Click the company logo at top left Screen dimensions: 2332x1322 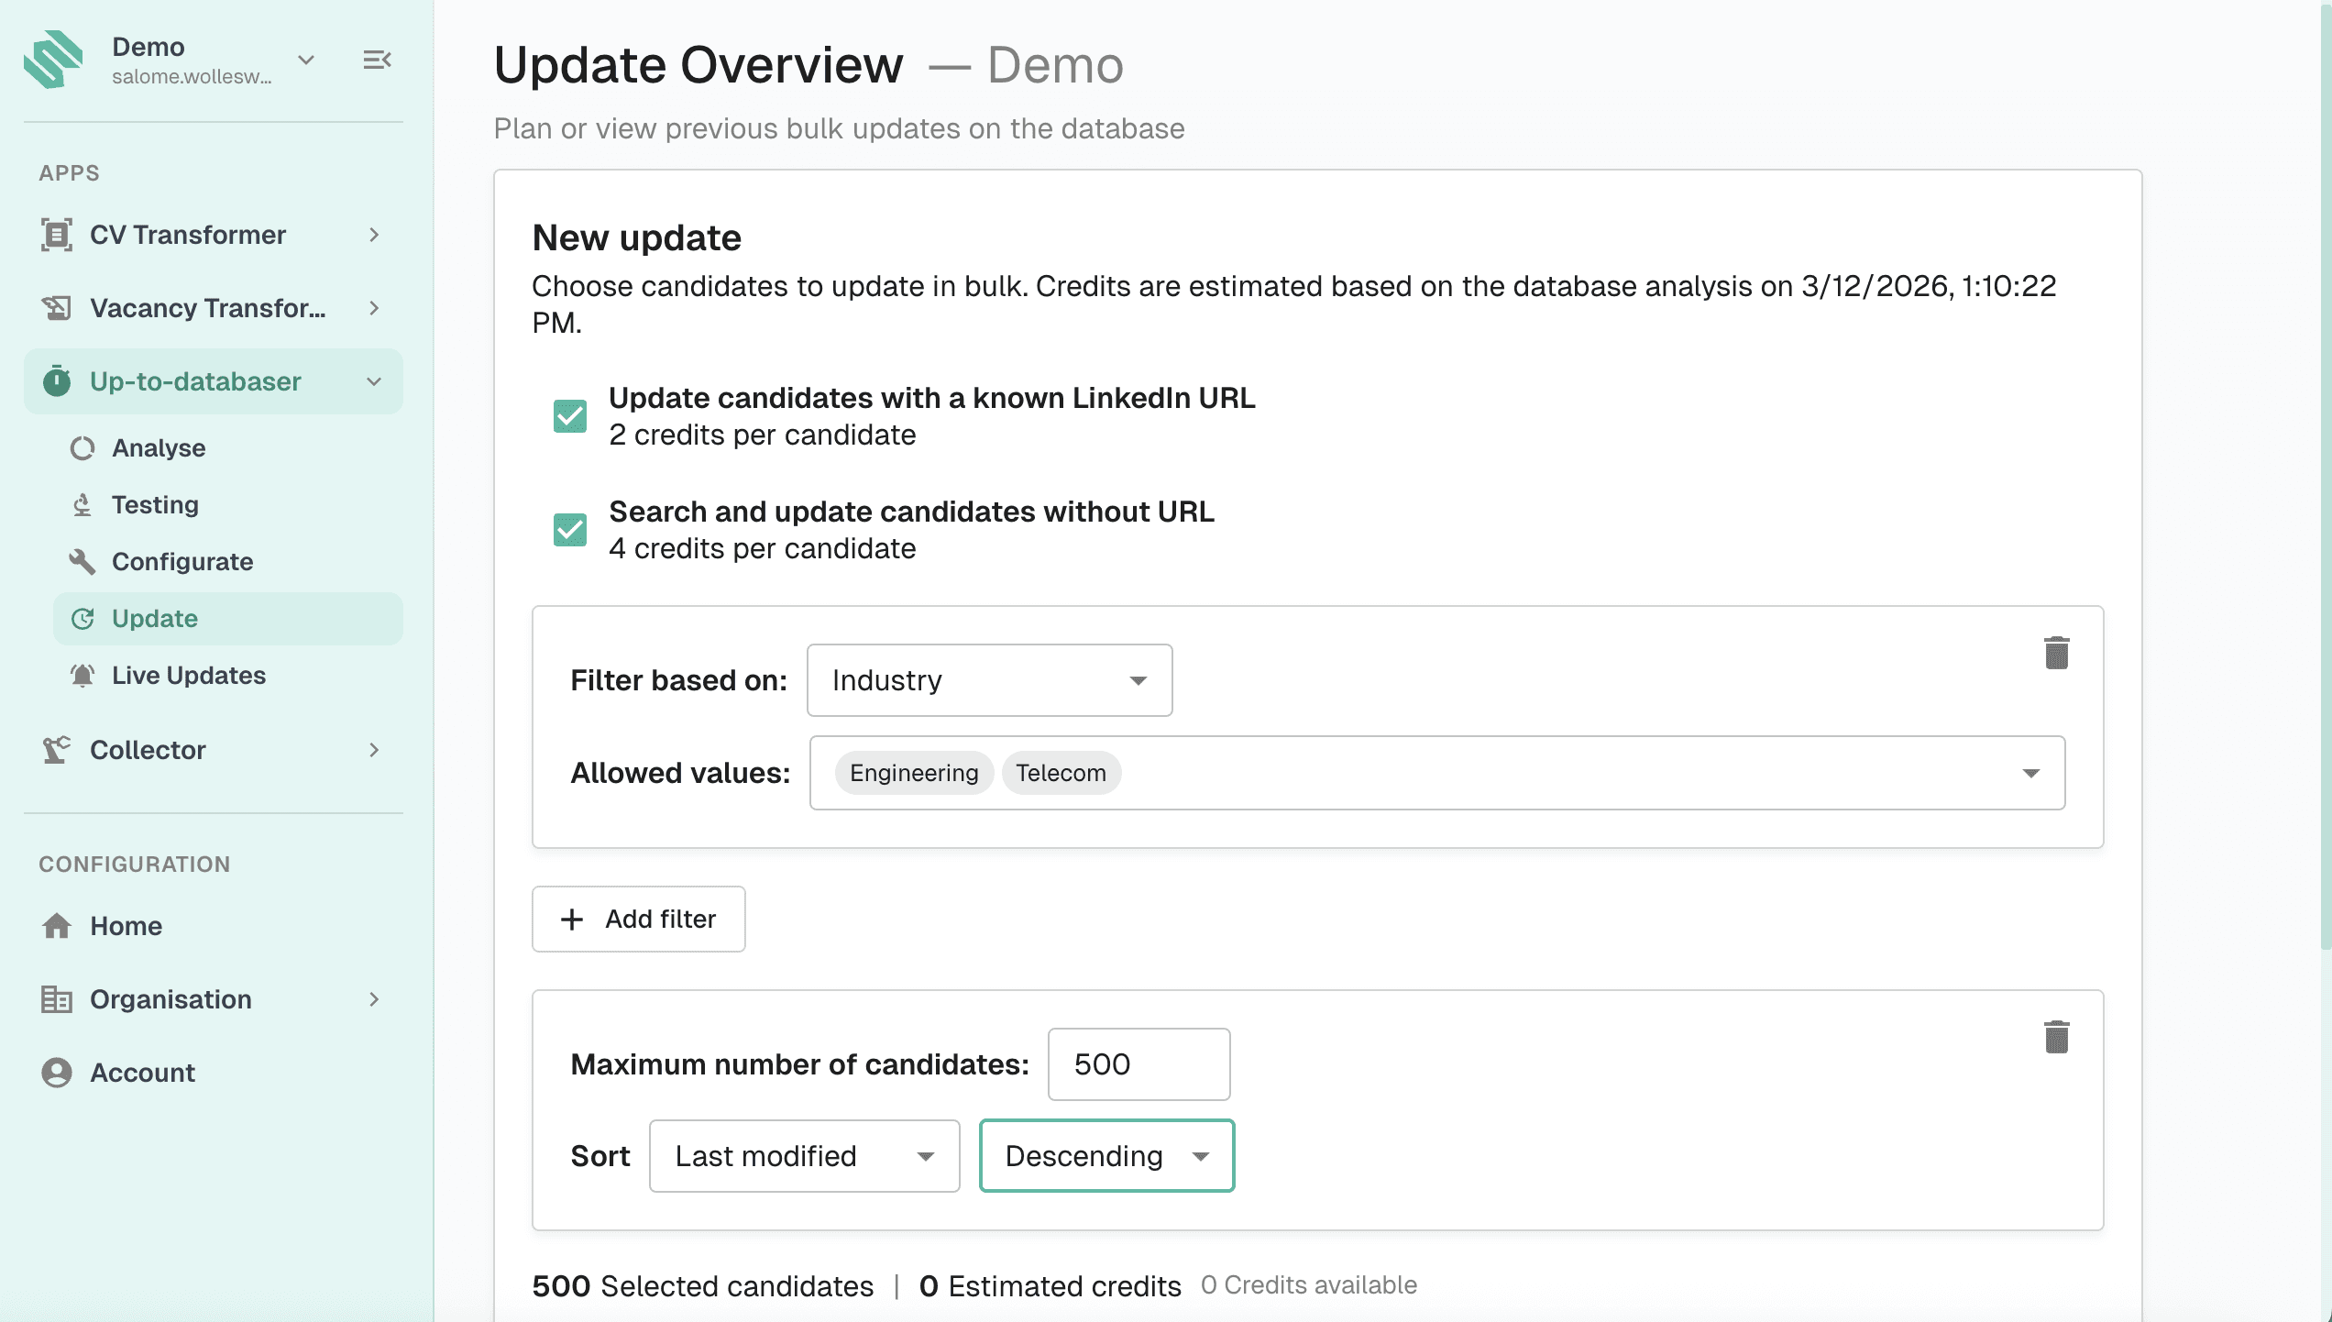pos(53,61)
